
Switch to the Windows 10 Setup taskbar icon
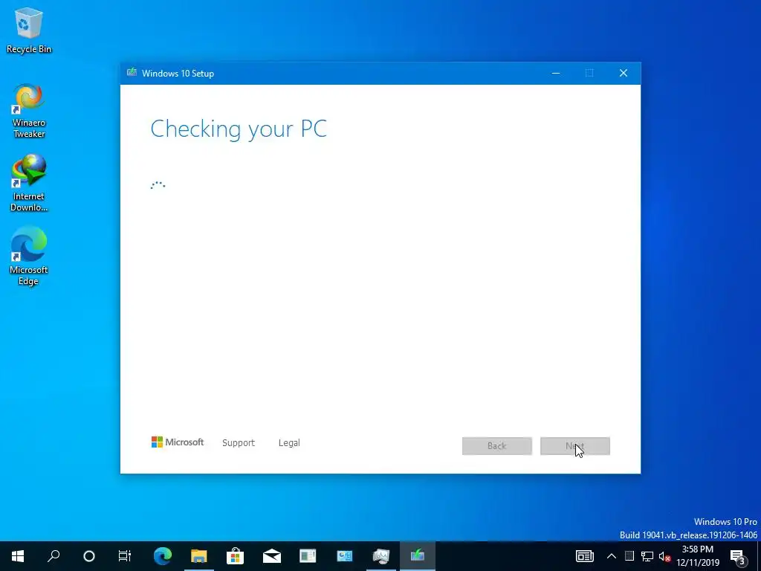pyautogui.click(x=418, y=556)
